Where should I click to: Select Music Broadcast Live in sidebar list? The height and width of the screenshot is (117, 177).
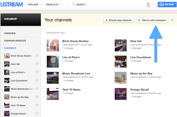coord(22,89)
